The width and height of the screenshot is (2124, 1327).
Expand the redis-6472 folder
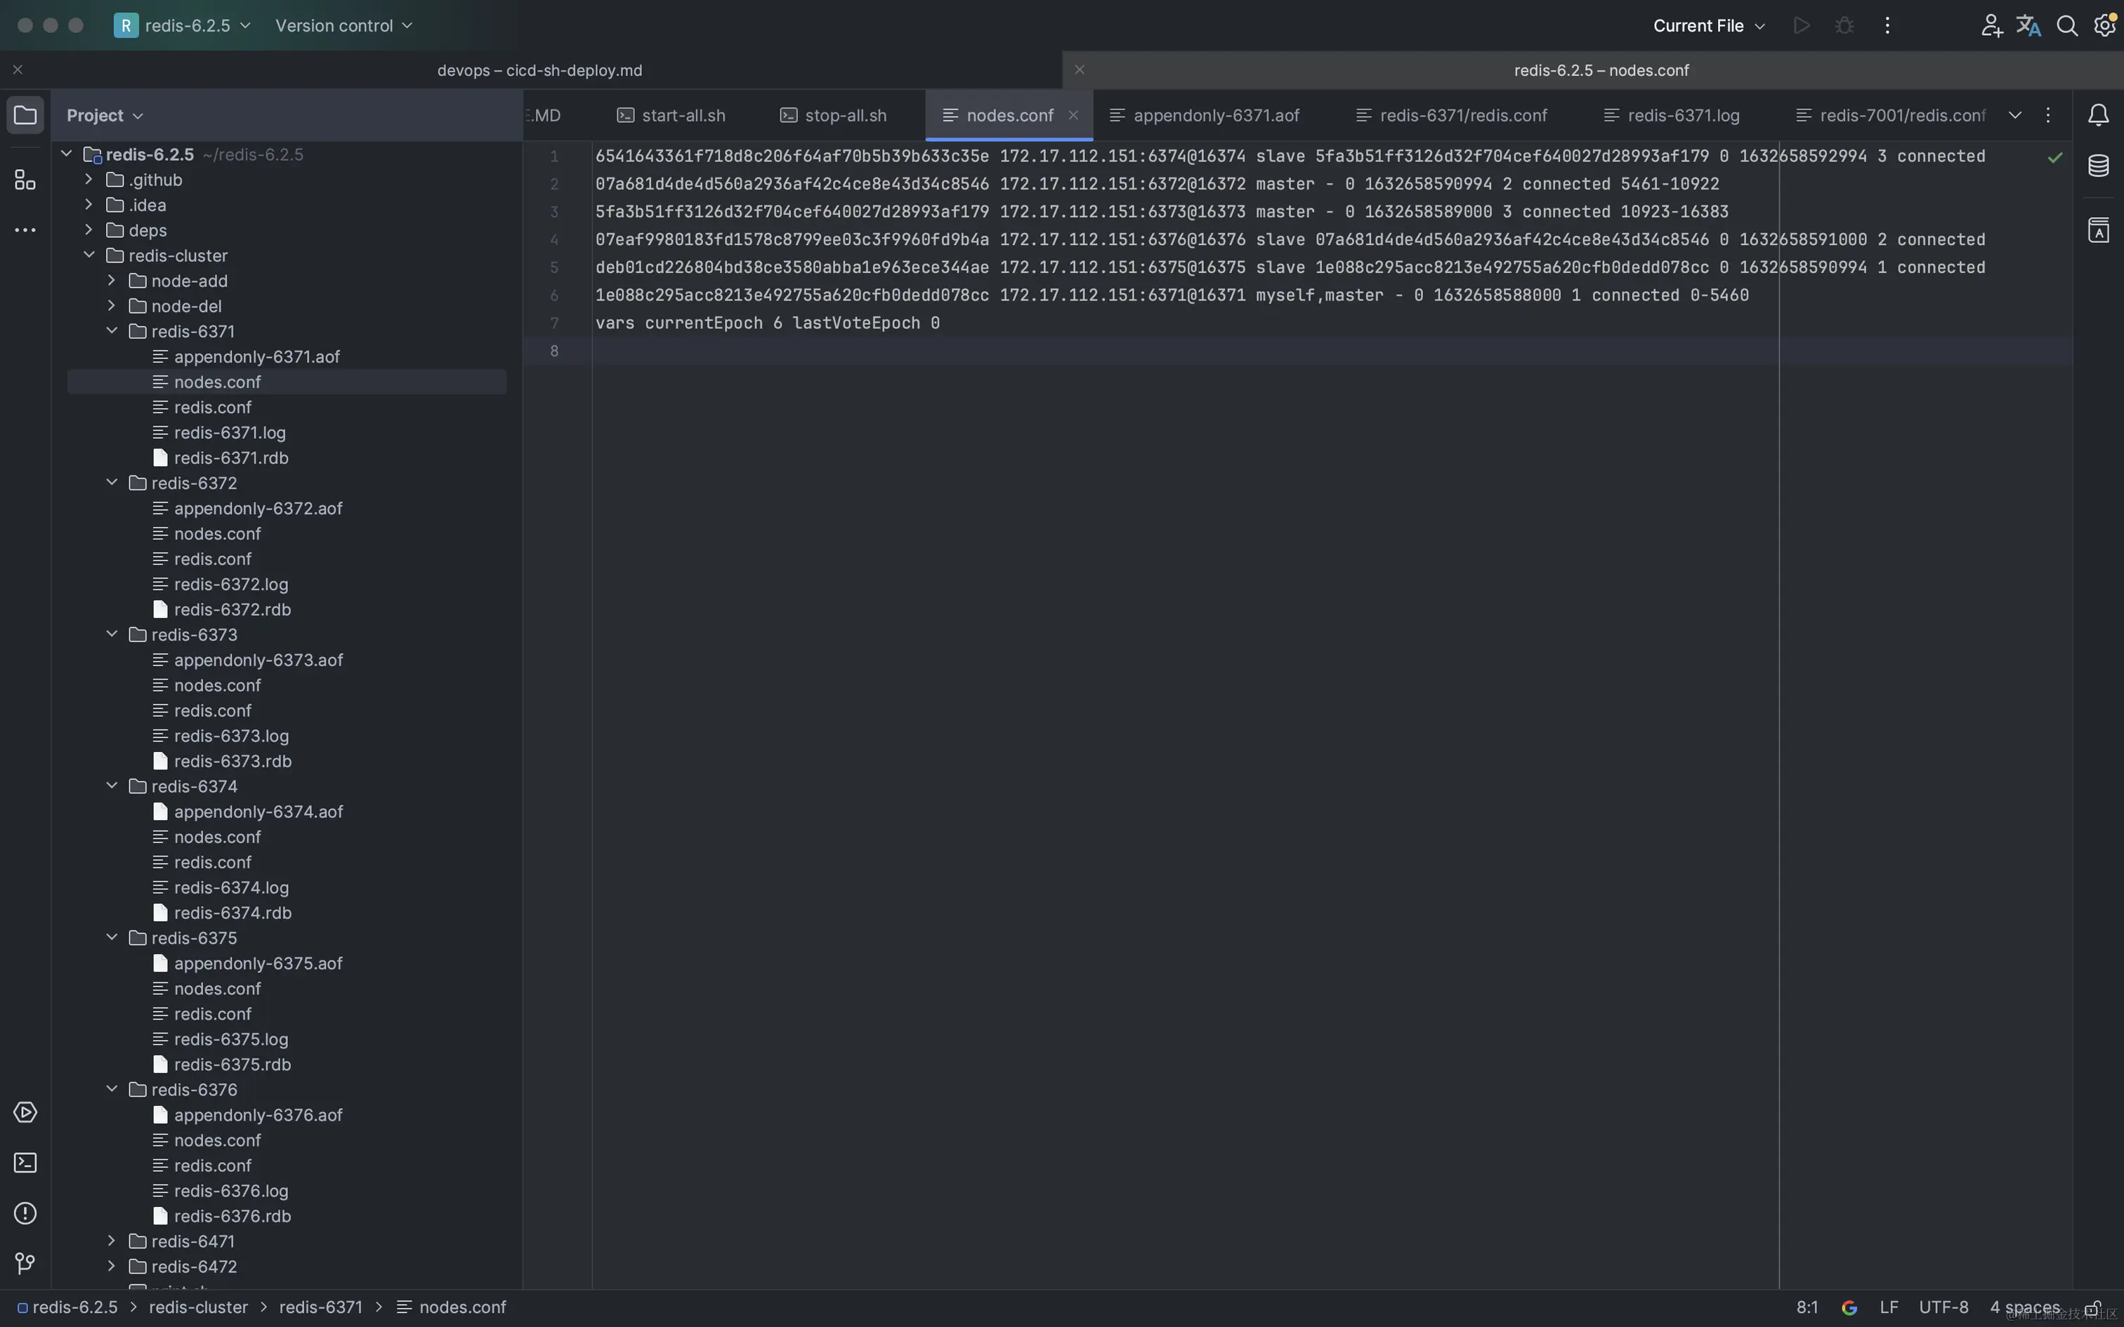pos(112,1267)
